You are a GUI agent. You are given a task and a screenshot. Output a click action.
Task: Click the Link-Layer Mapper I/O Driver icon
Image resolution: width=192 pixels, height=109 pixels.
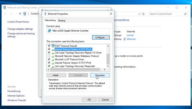(x=53, y=53)
